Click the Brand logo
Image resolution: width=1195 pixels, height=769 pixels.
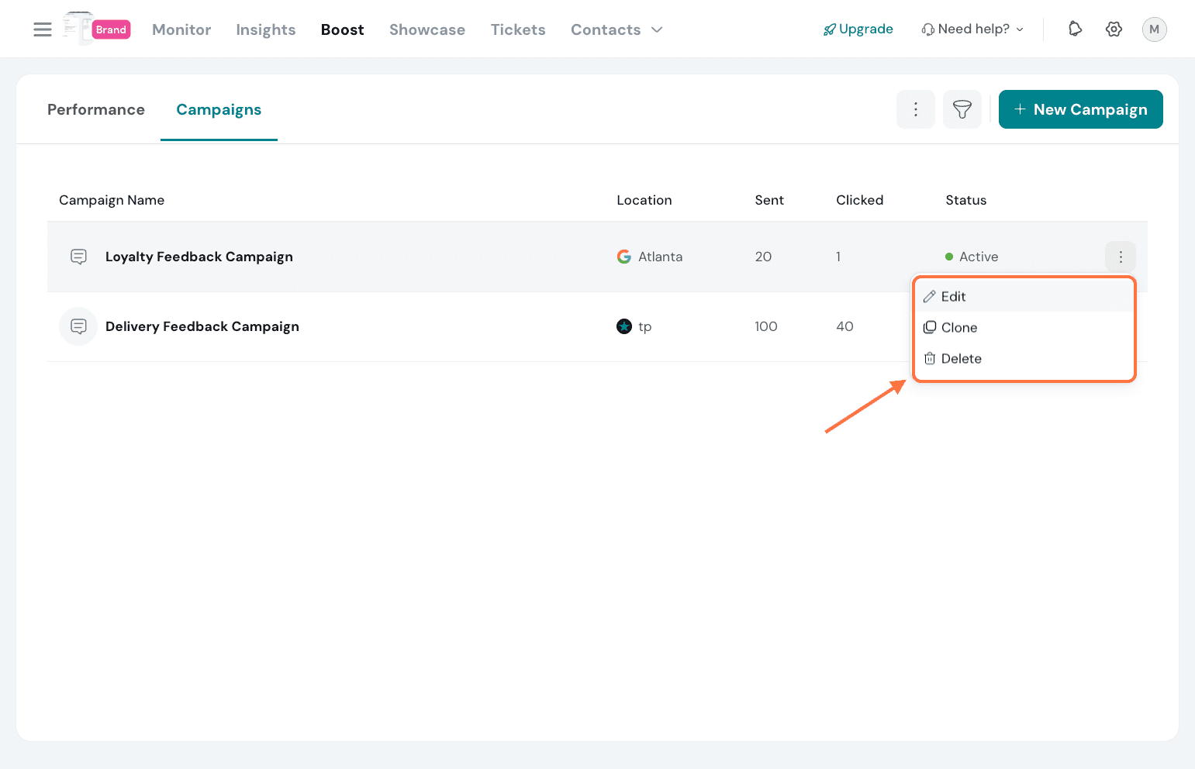[98, 29]
